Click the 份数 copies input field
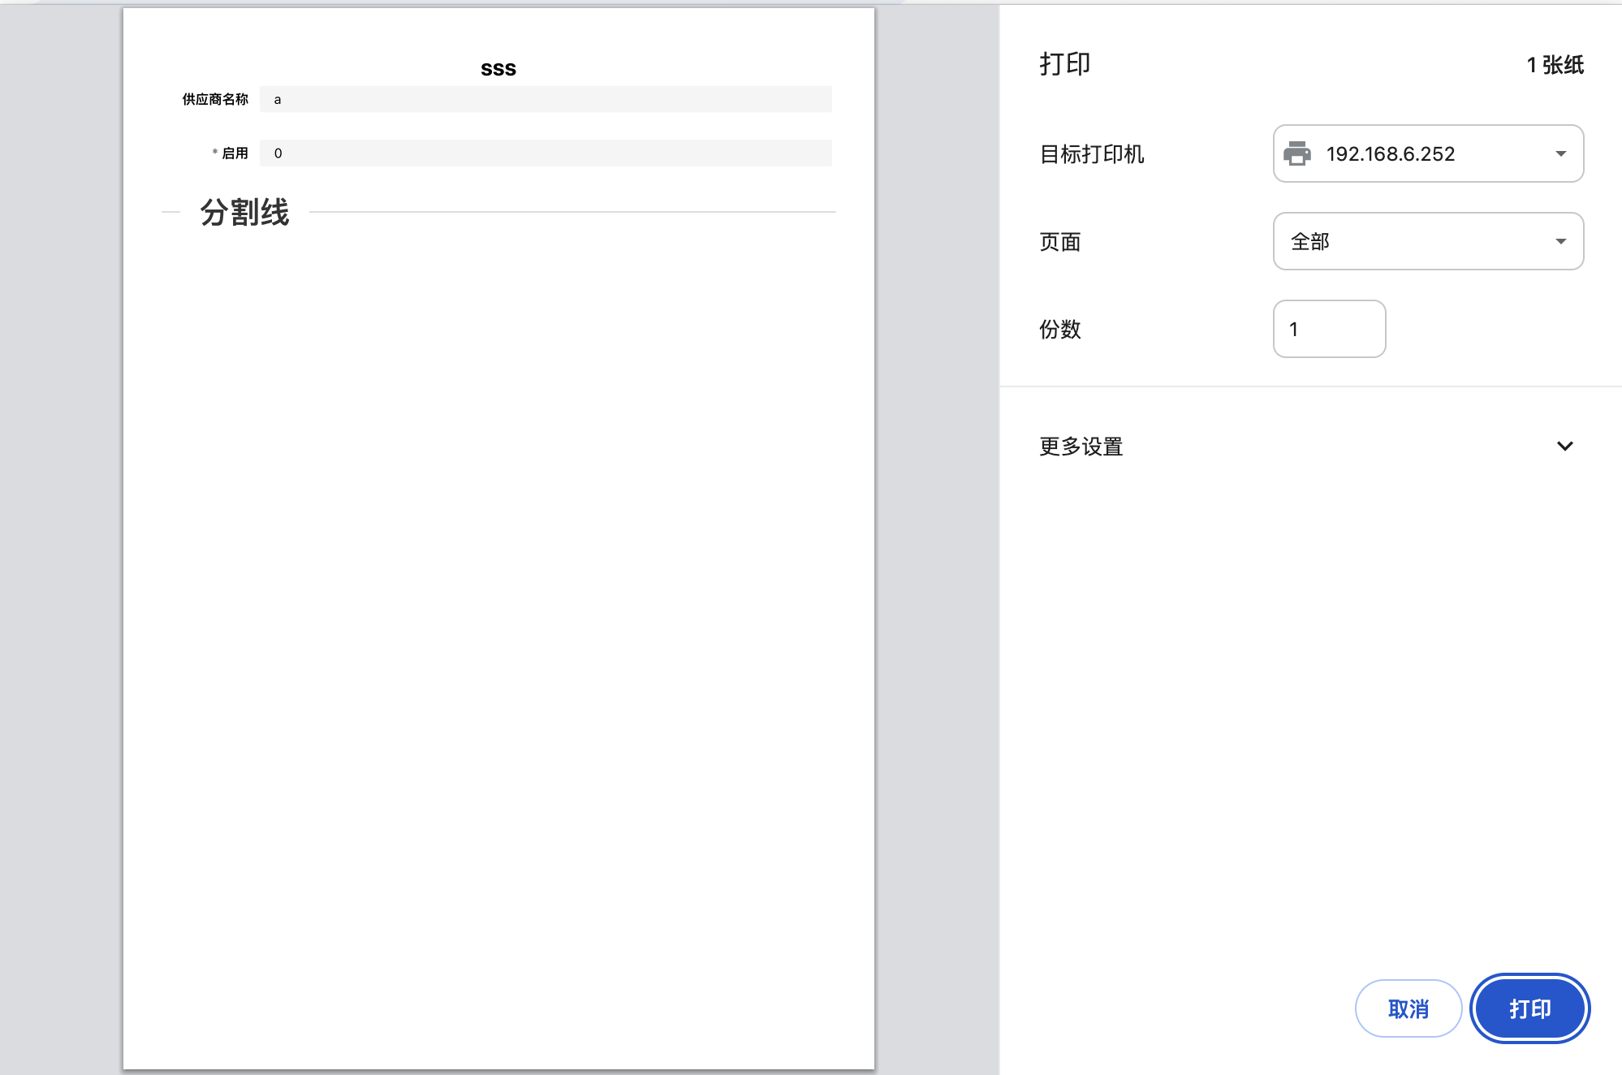1622x1075 pixels. click(x=1329, y=328)
